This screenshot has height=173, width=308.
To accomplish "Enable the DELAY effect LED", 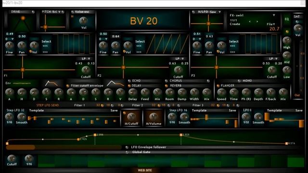I will (129, 86).
